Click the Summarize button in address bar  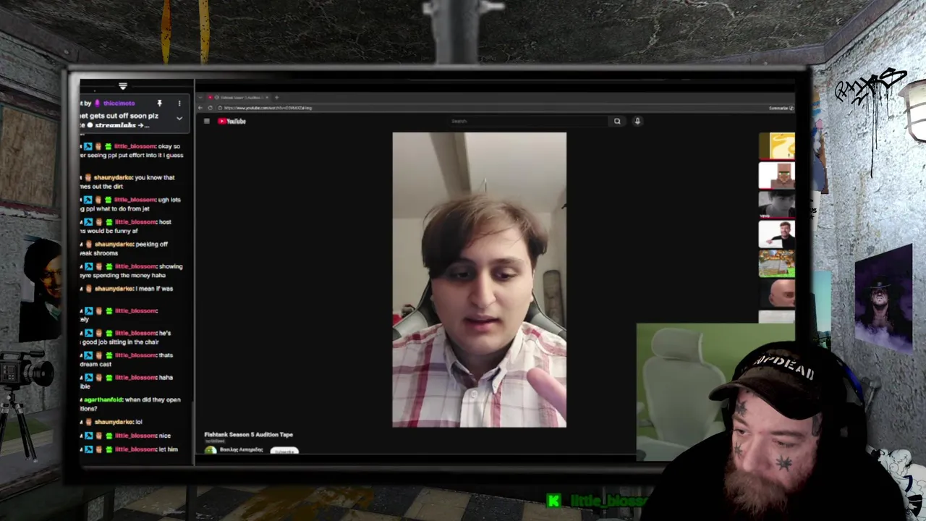tap(781, 108)
